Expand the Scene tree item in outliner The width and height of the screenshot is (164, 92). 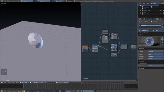[x=139, y=5]
